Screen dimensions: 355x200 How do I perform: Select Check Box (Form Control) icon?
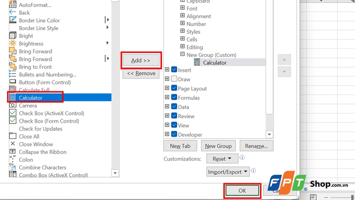[13, 120]
